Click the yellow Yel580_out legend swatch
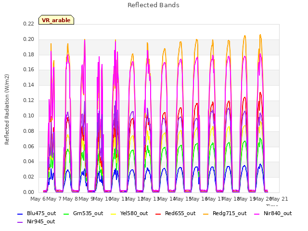Screen dimensions: 308x231 [114, 214]
